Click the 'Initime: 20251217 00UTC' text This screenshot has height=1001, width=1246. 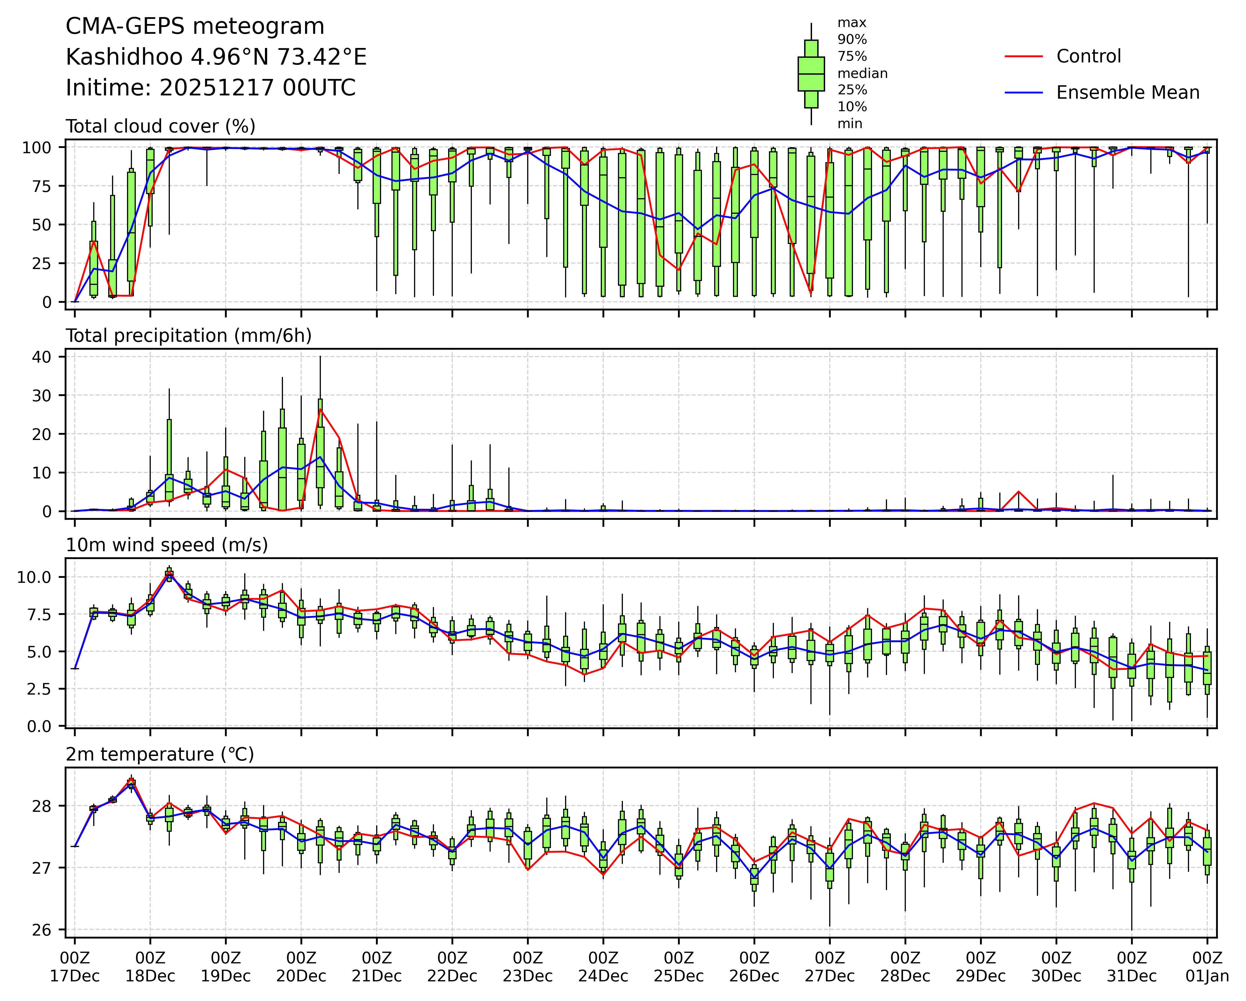[210, 88]
